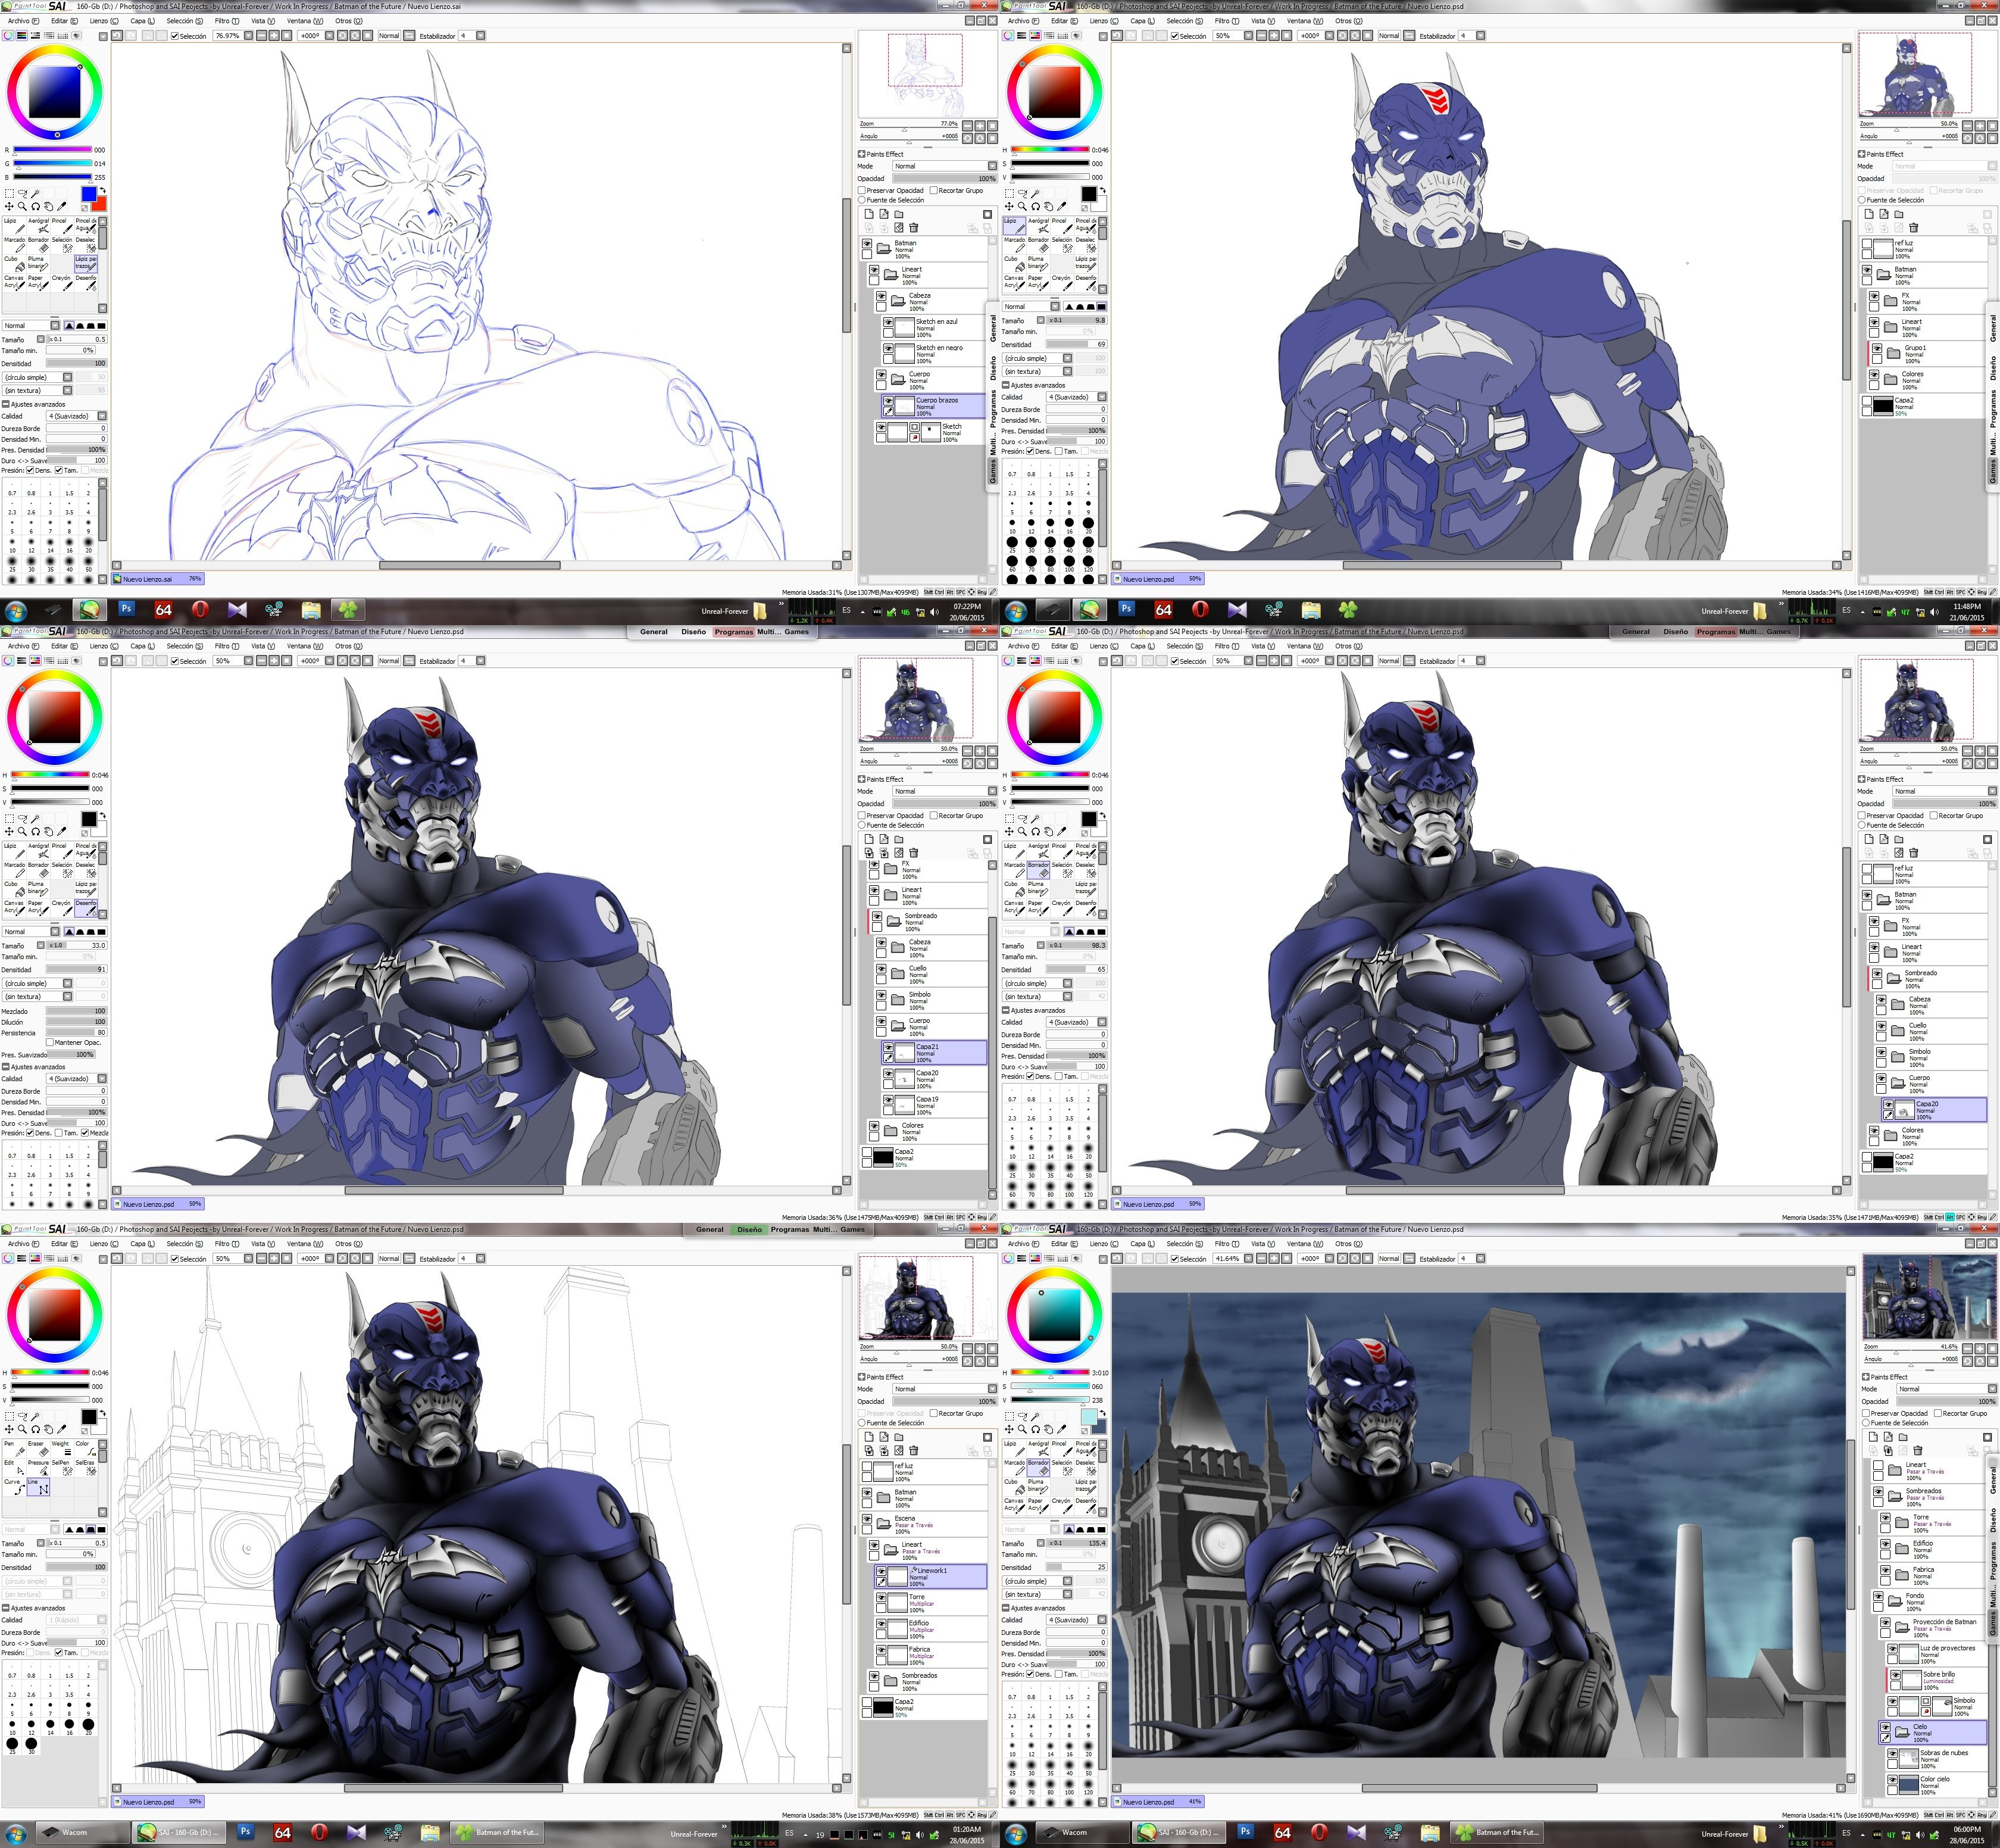Collapse 'Ajustes avanzados' in blue sketch window

click(x=6, y=404)
